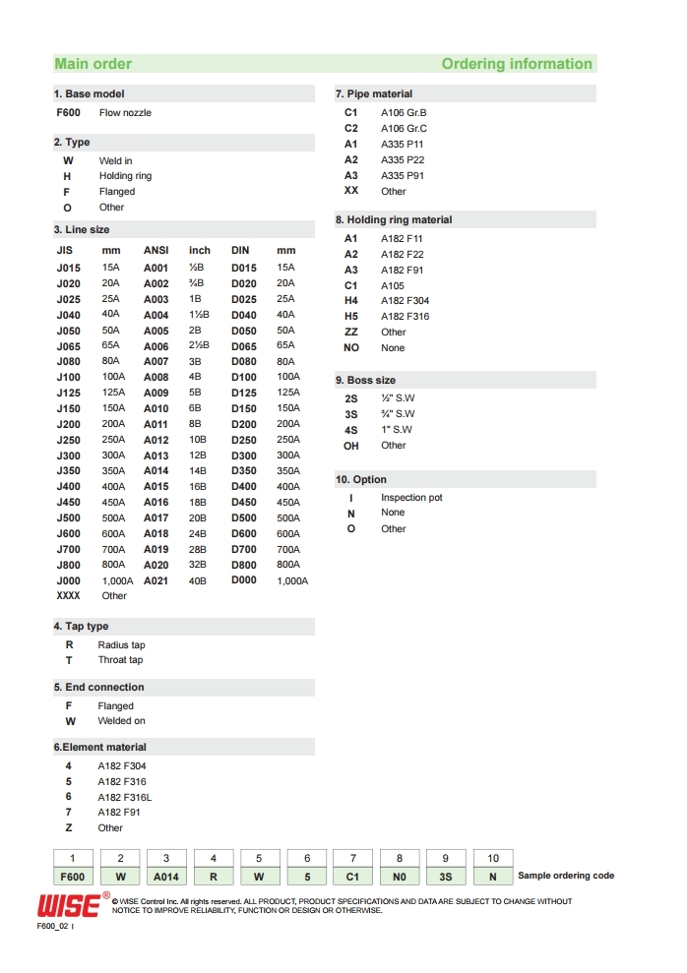
Task: Click the 'ANSI' column header
Action: coord(156,251)
